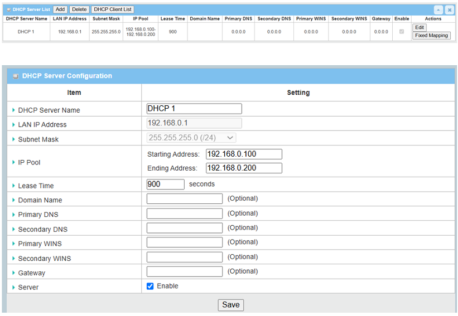Edit the DHCP 1 server entry
Screen dimensions: 458x316
point(419,27)
